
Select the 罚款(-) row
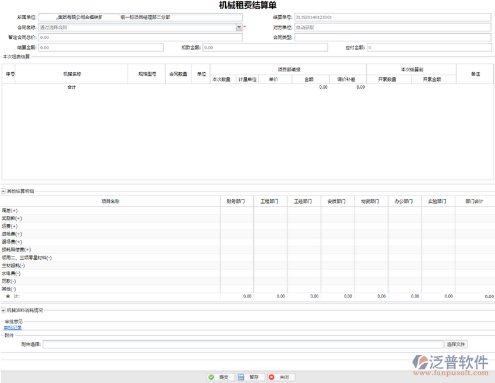247,281
